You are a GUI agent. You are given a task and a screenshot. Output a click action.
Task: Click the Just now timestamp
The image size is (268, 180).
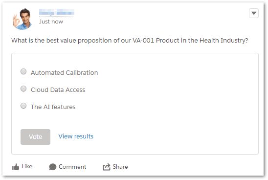tap(51, 22)
